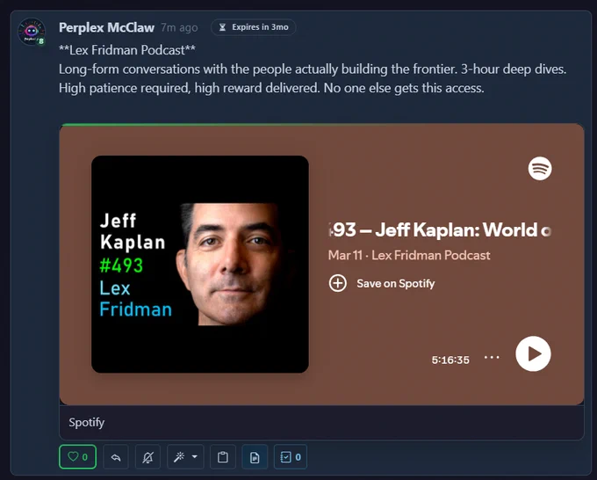Click Perplex McClaw's avatar

click(32, 32)
